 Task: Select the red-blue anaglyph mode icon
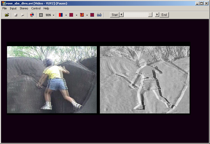[61, 15]
